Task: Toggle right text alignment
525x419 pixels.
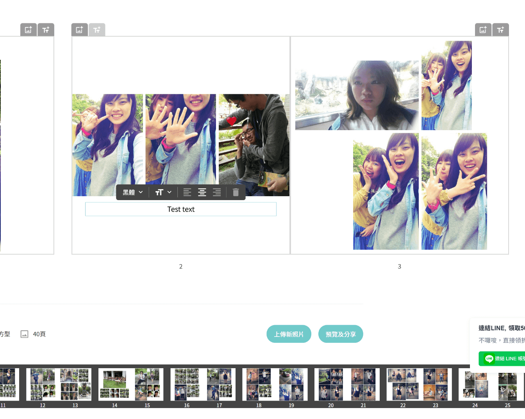Action: pos(217,192)
